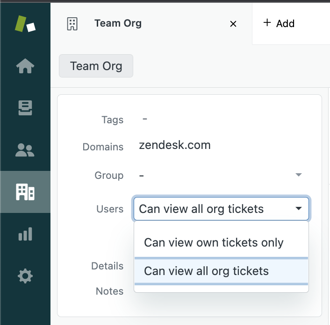The image size is (330, 325).
Task: Click the Notes field label
Action: click(109, 291)
